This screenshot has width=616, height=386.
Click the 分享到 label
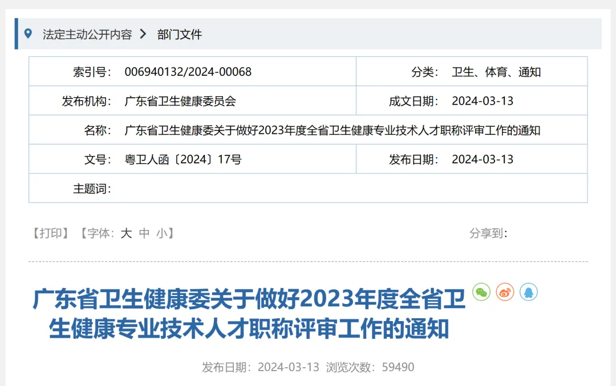488,233
